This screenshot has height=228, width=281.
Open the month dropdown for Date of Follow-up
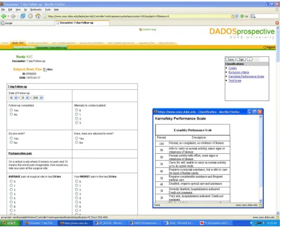pyautogui.click(x=16, y=98)
